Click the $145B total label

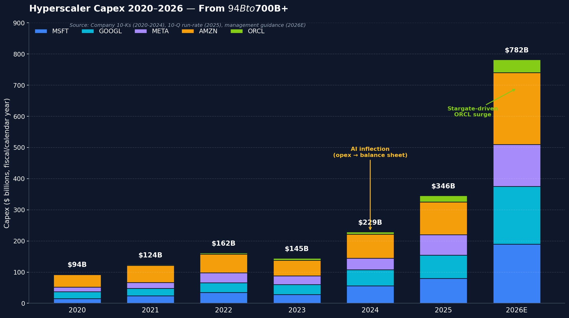[x=297, y=249]
